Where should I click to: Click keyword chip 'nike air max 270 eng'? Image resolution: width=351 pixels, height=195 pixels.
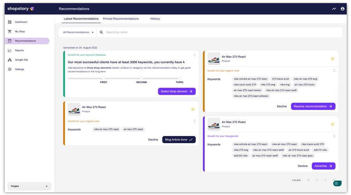click(x=305, y=79)
